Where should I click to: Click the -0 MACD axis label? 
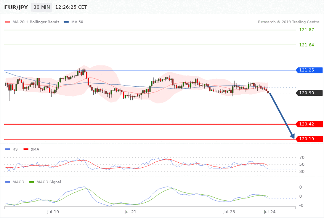click(301, 205)
